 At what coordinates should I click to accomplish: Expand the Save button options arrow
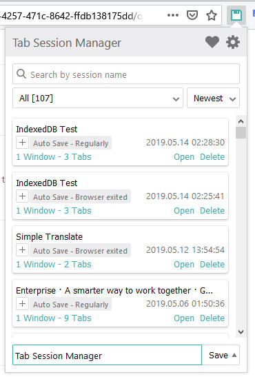coord(234,355)
